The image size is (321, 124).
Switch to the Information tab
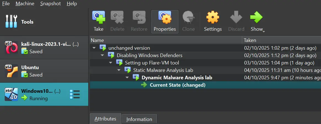click(x=139, y=119)
